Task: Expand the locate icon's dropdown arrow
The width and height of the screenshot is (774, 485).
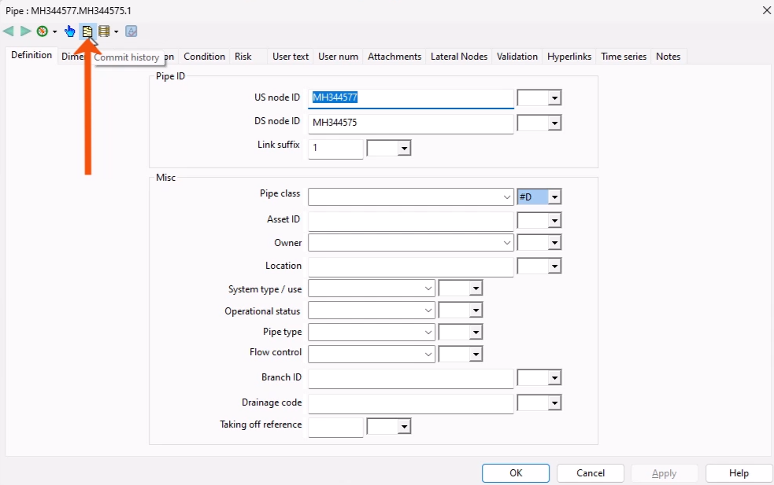Action: point(54,31)
